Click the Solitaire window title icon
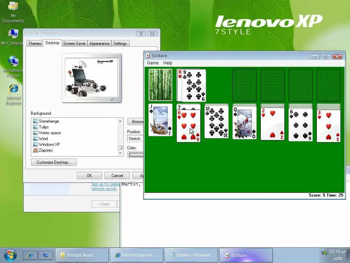This screenshot has height=263, width=350. [x=148, y=55]
